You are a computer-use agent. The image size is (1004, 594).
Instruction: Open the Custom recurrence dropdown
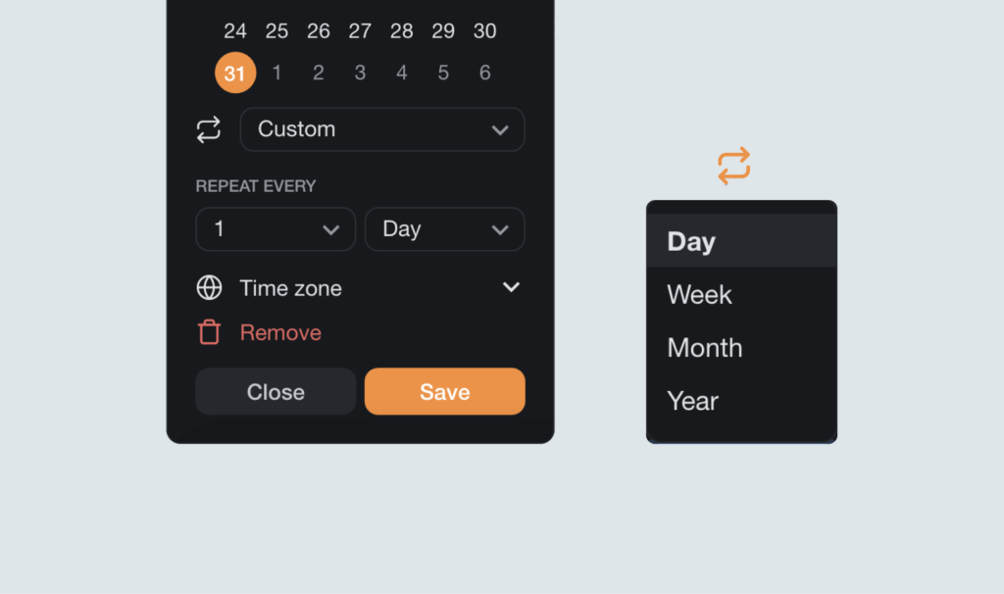tap(381, 128)
